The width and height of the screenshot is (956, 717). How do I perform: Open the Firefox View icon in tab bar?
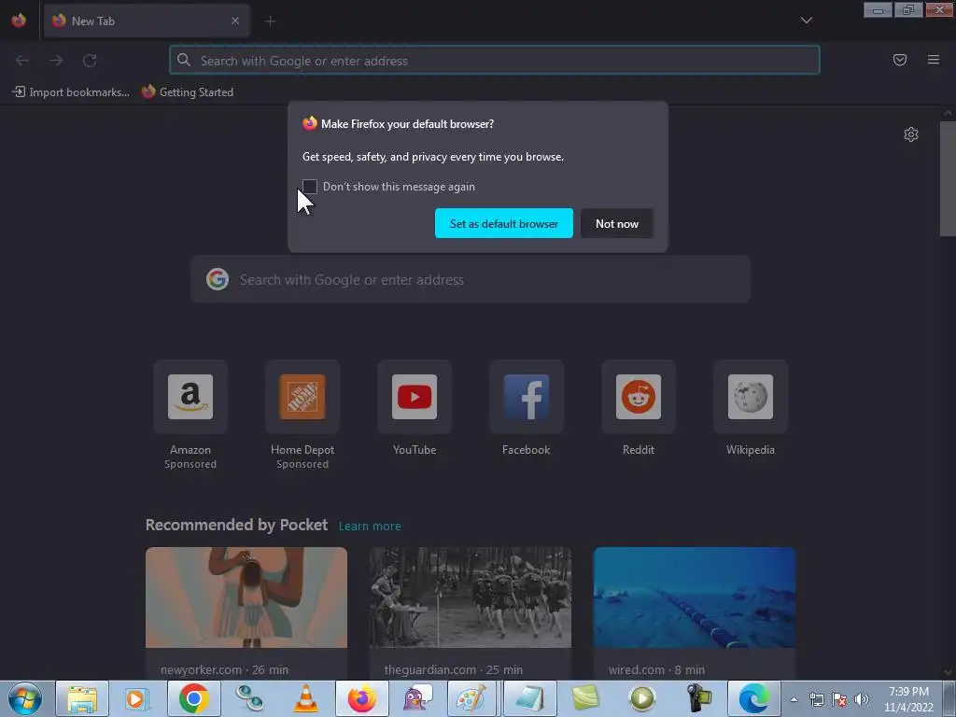tap(19, 21)
